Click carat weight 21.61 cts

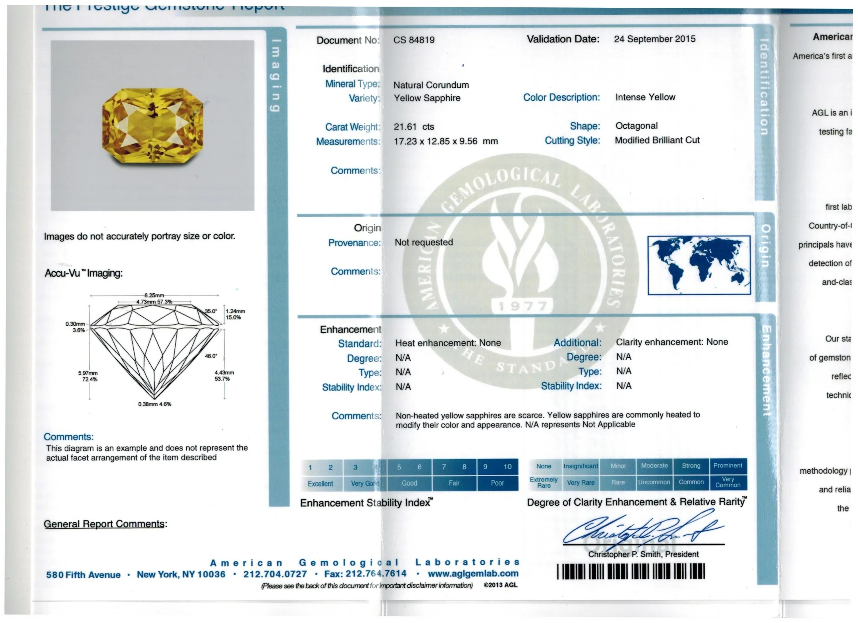tap(414, 127)
